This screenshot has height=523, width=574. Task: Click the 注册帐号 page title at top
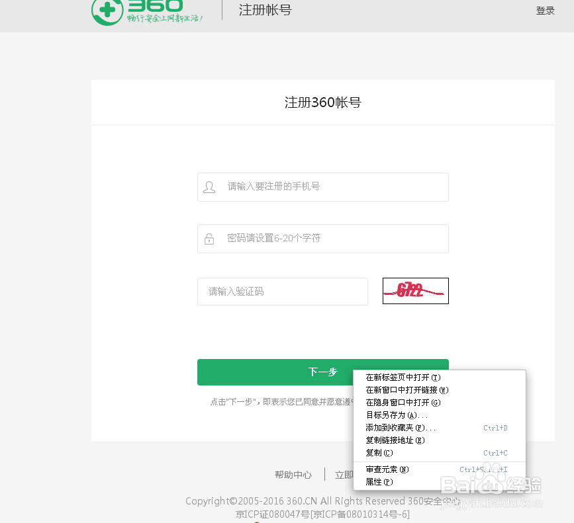click(x=264, y=10)
